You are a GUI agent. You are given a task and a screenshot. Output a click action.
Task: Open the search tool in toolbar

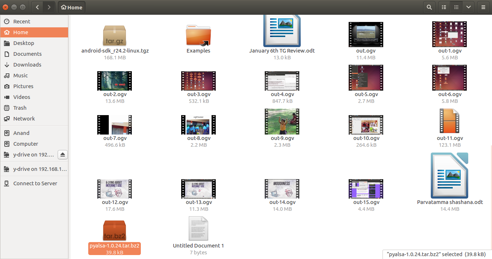point(429,7)
